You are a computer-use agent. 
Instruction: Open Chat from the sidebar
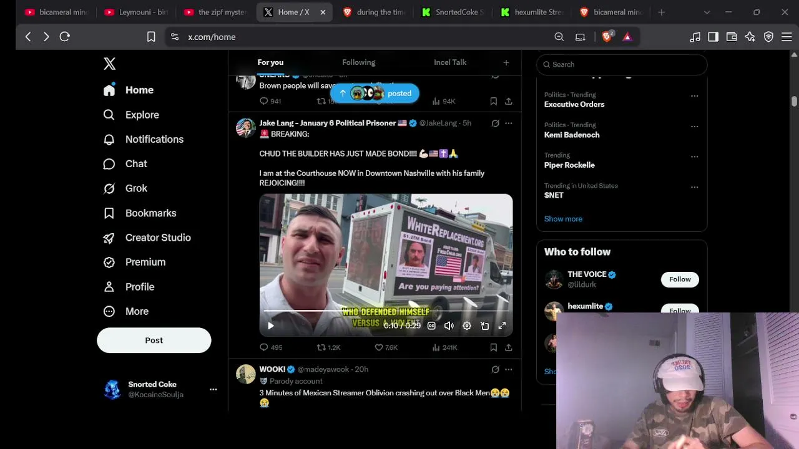pos(125,164)
